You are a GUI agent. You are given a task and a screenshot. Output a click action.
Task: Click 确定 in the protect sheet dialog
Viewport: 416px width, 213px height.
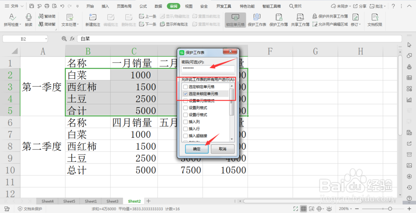click(197, 149)
